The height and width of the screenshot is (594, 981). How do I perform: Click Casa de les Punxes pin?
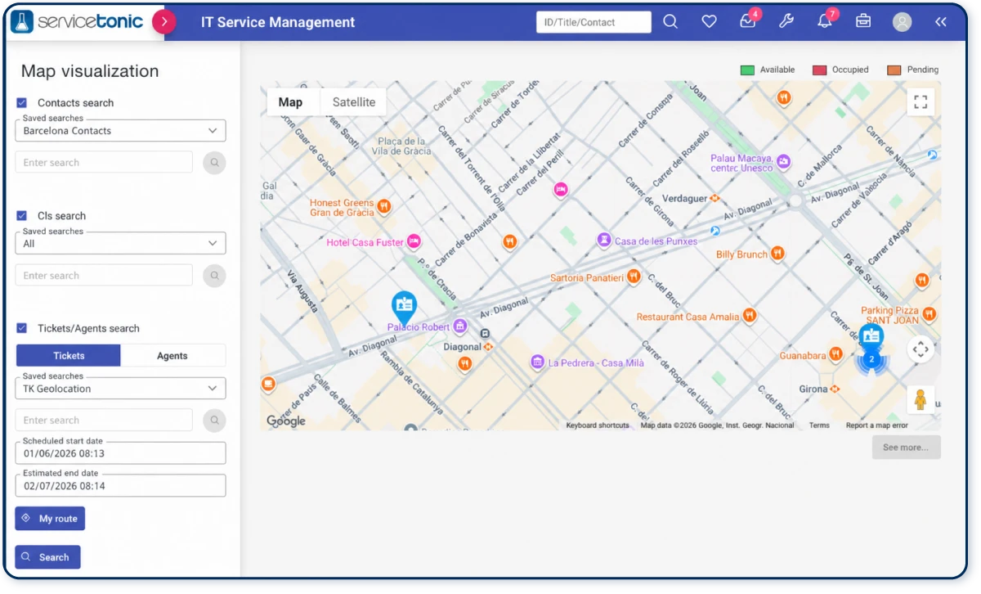pyautogui.click(x=603, y=241)
